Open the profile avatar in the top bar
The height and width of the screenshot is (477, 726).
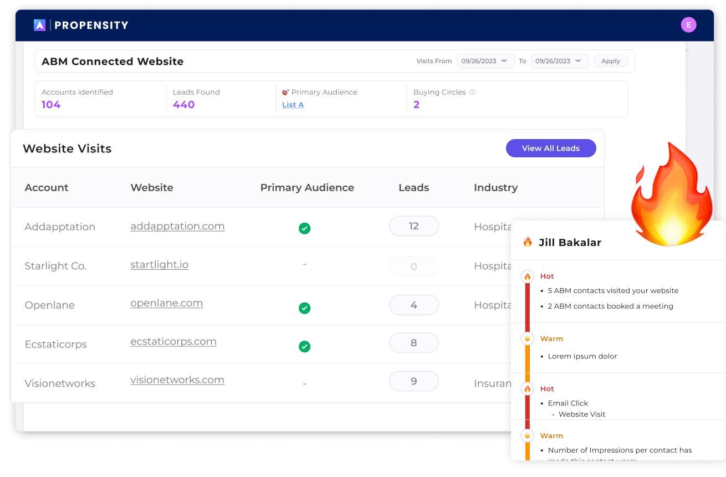coord(688,24)
